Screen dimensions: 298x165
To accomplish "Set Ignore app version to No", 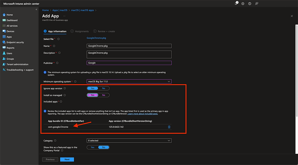I will 104,88.
